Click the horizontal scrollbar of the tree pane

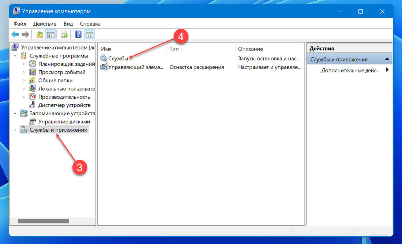tap(43, 221)
